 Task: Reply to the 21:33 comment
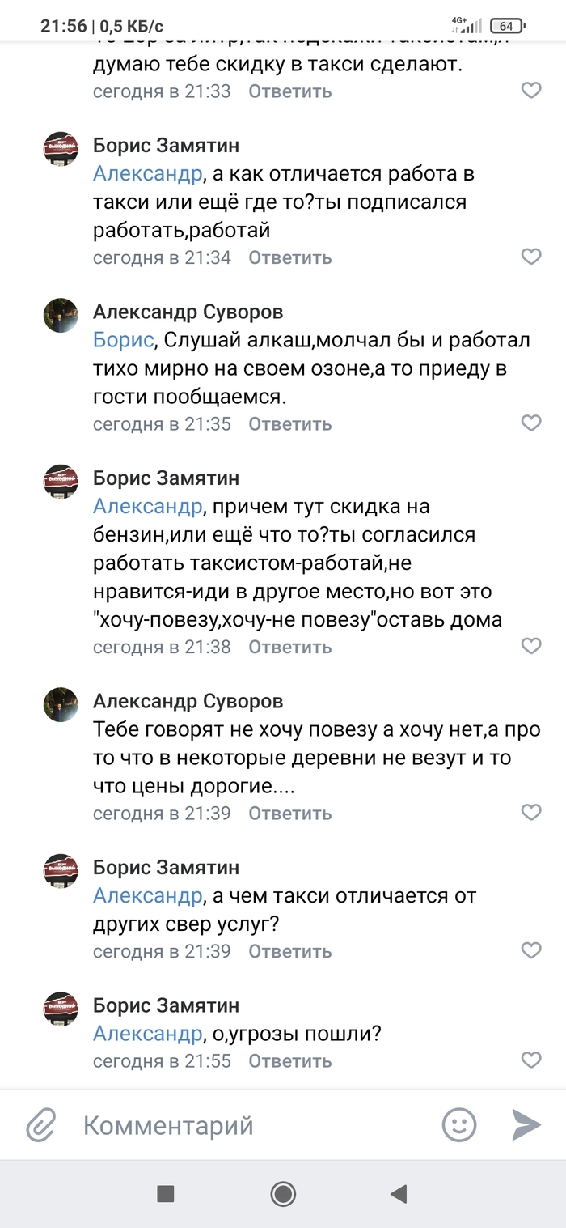(x=289, y=91)
